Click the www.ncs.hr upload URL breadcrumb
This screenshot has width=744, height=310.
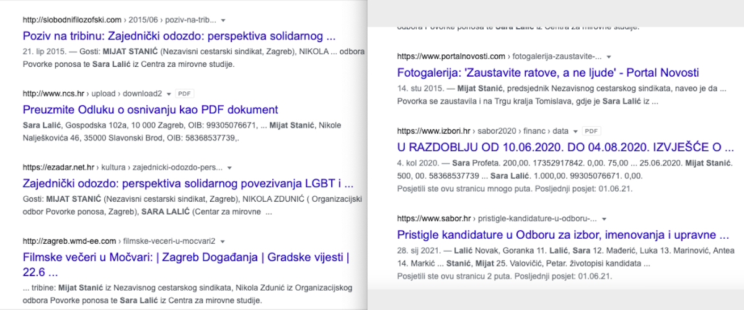pyautogui.click(x=92, y=94)
